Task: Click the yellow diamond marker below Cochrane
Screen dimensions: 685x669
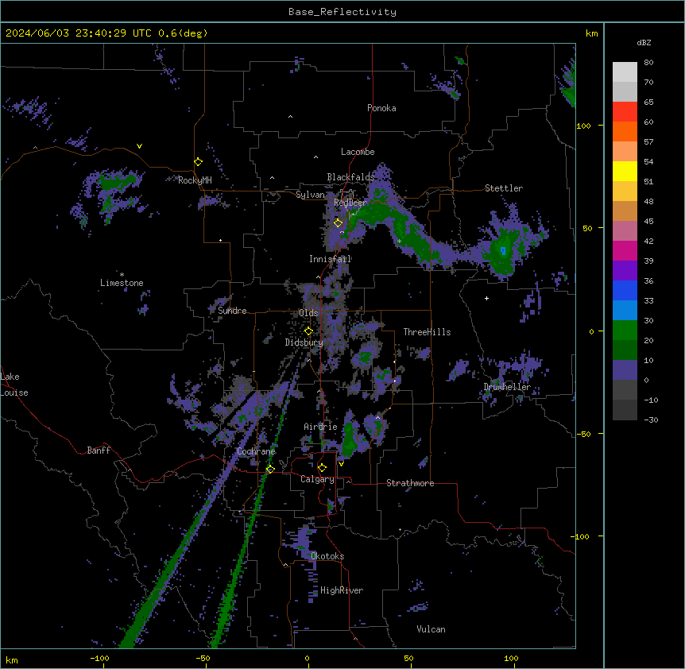Action: point(270,470)
